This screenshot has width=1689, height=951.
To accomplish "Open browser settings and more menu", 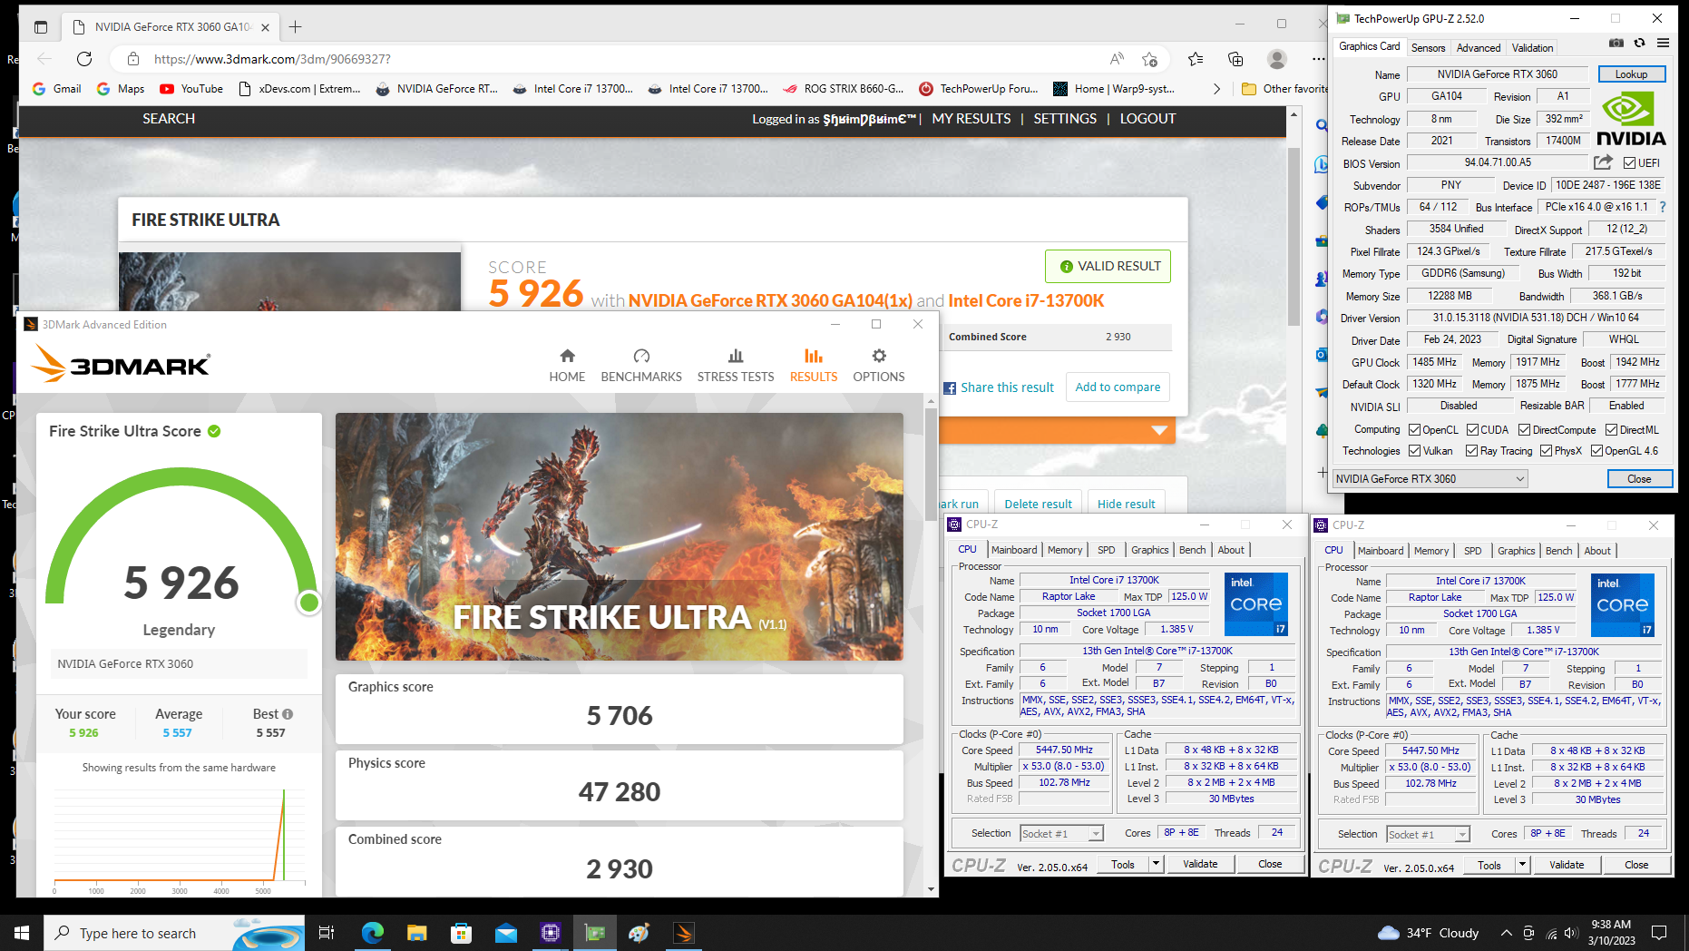I will coord(1318,59).
